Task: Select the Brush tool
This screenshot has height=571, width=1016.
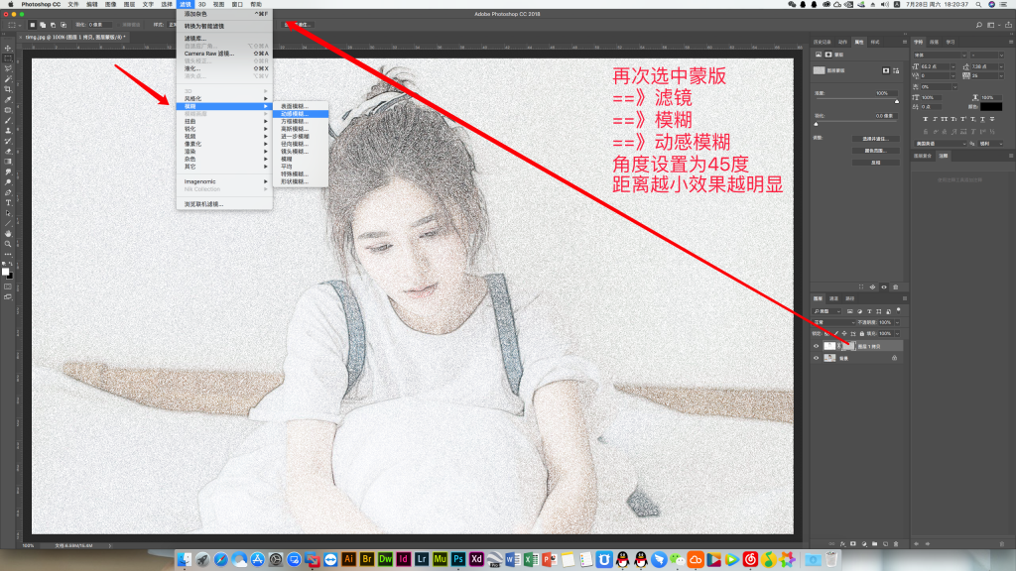Action: click(x=8, y=120)
